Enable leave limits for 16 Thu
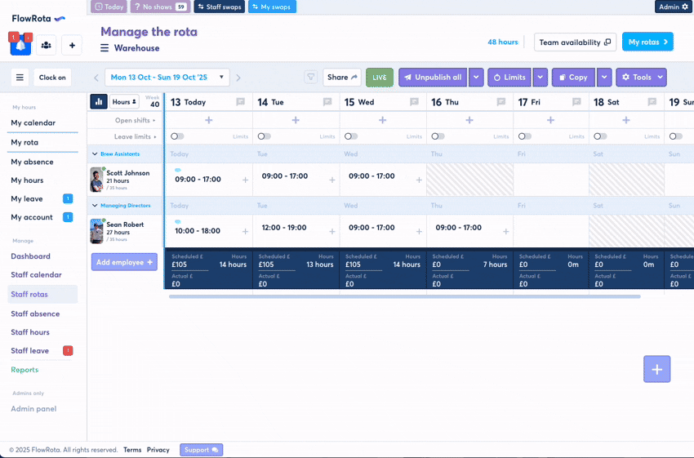Viewport: 694px width, 458px height. (438, 136)
